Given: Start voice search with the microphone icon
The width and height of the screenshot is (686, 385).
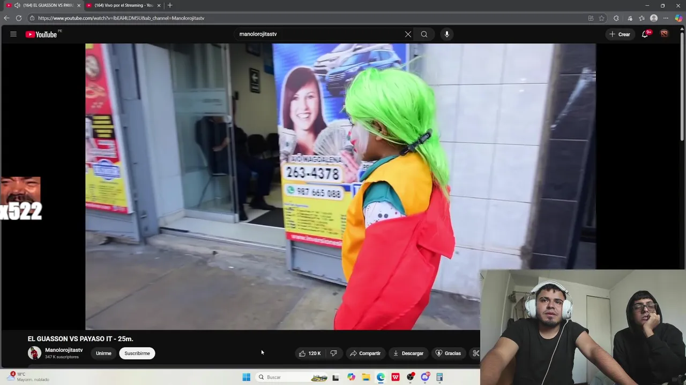Looking at the screenshot, I should coord(446,34).
